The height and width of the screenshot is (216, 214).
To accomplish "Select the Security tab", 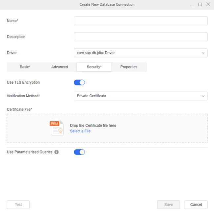I will coord(94,67).
